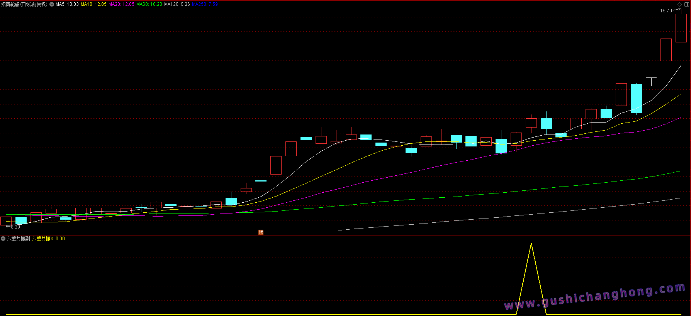This screenshot has width=691, height=316.
Task: Click the 15.79 high price annotation
Action: coord(666,11)
